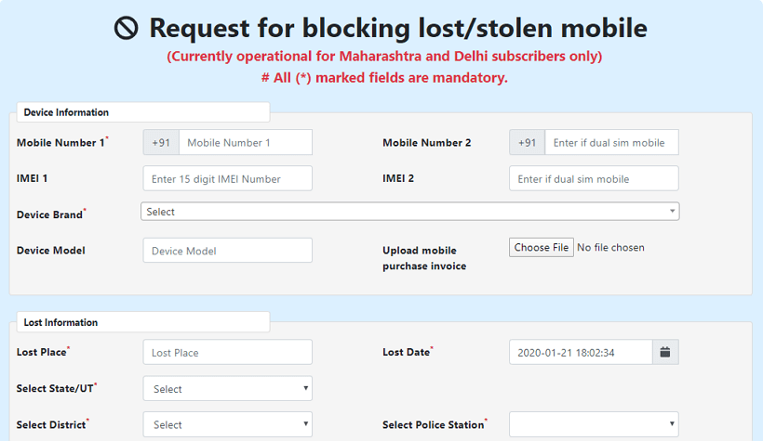
Task: Click the blocked symbol icon in page title
Action: click(x=127, y=29)
